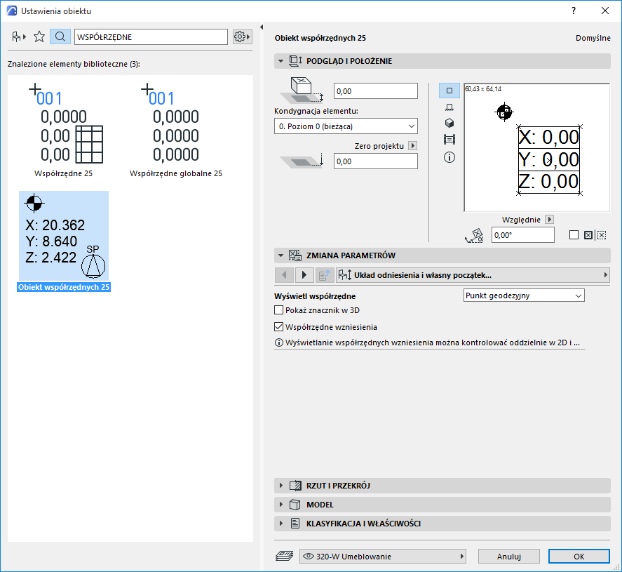This screenshot has width=622, height=572.
Task: Show object information icon
Action: click(449, 157)
